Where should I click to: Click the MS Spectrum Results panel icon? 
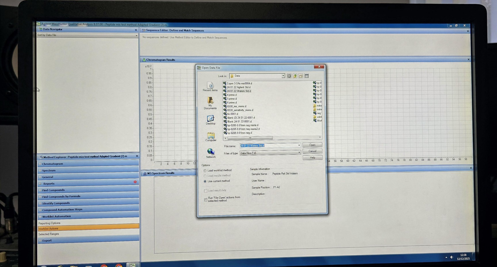(144, 173)
